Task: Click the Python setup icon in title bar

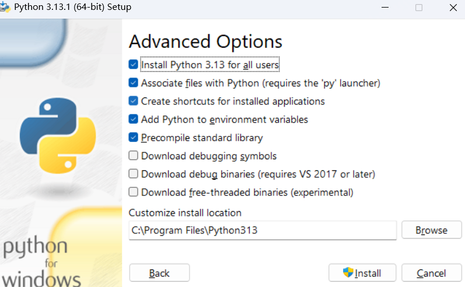Action: click(x=5, y=7)
